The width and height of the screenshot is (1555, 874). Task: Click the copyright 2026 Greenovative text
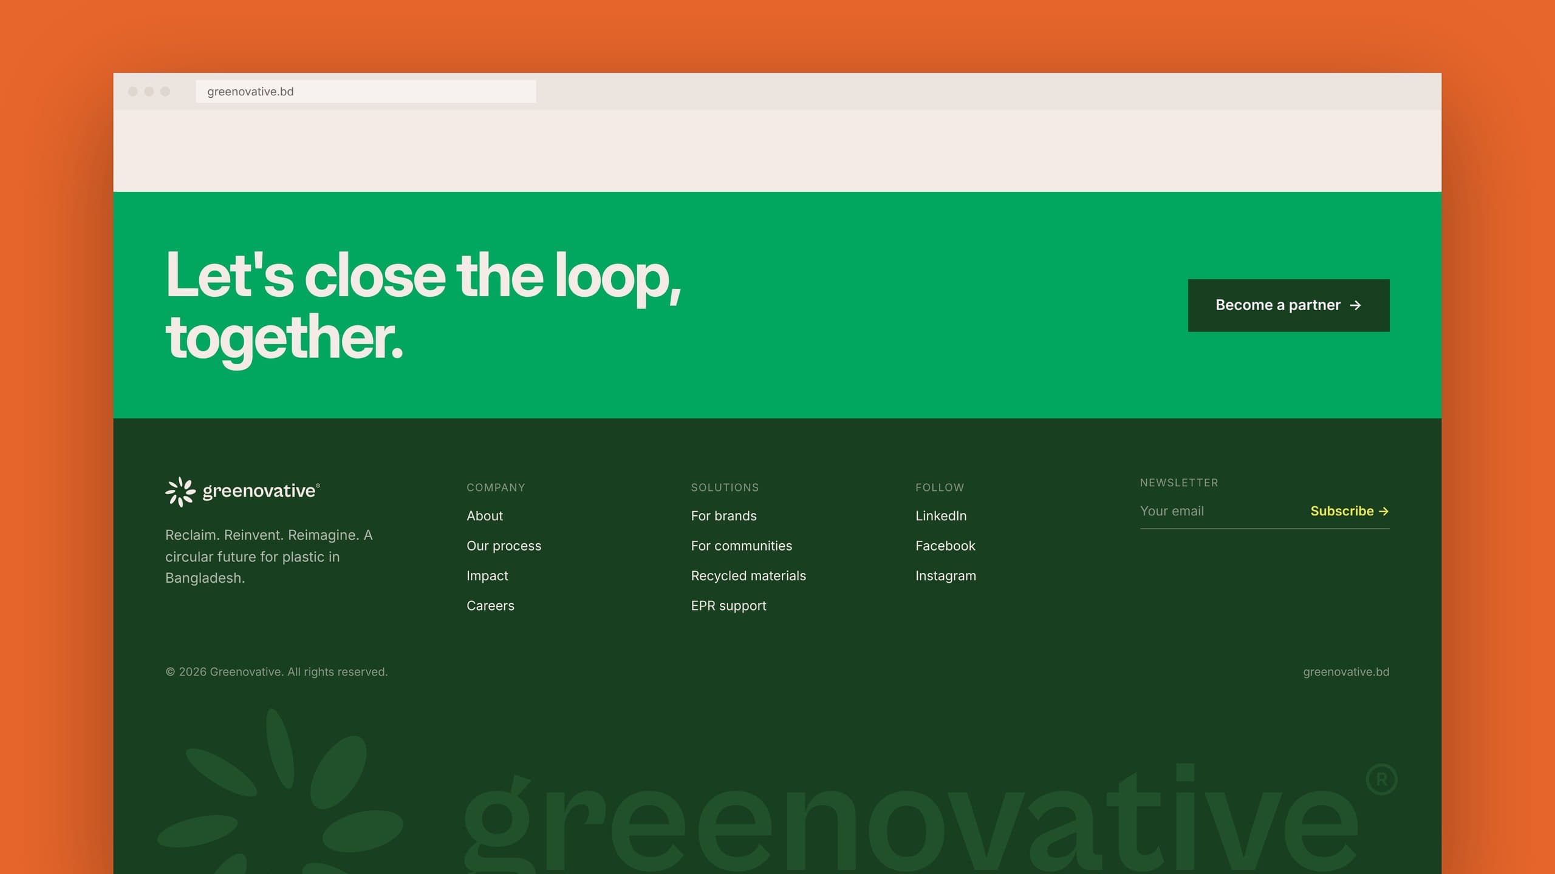coord(276,672)
